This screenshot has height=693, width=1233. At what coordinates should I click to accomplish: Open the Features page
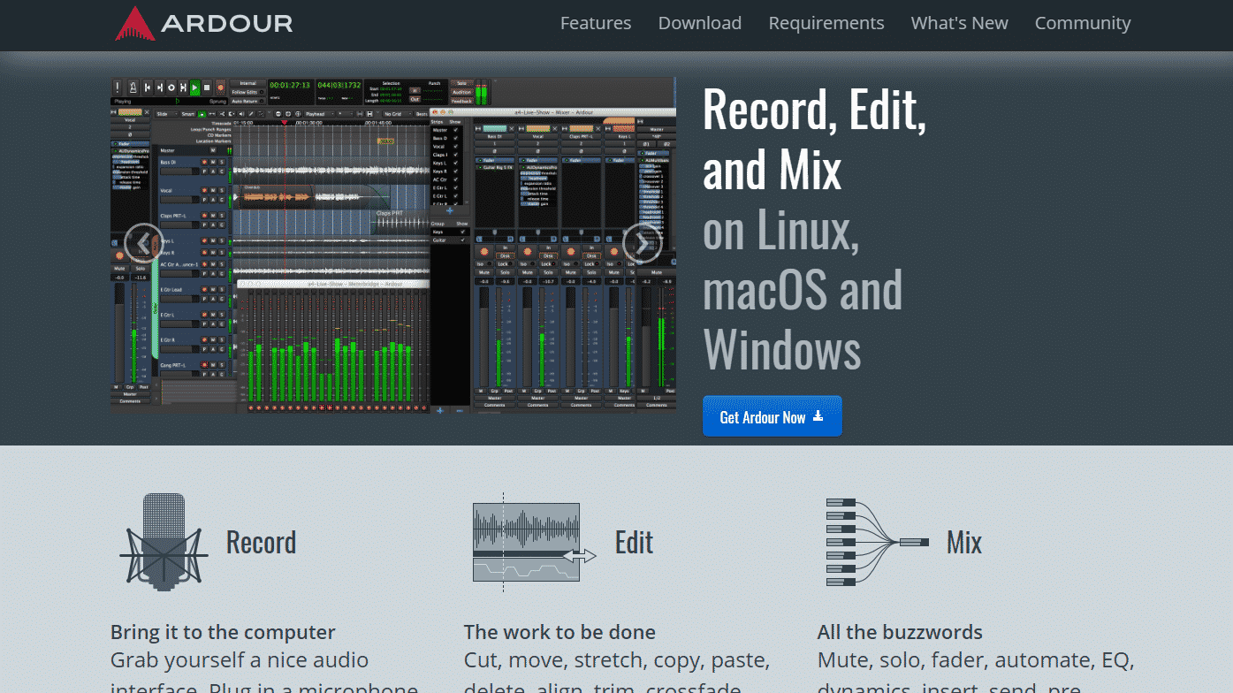click(596, 23)
